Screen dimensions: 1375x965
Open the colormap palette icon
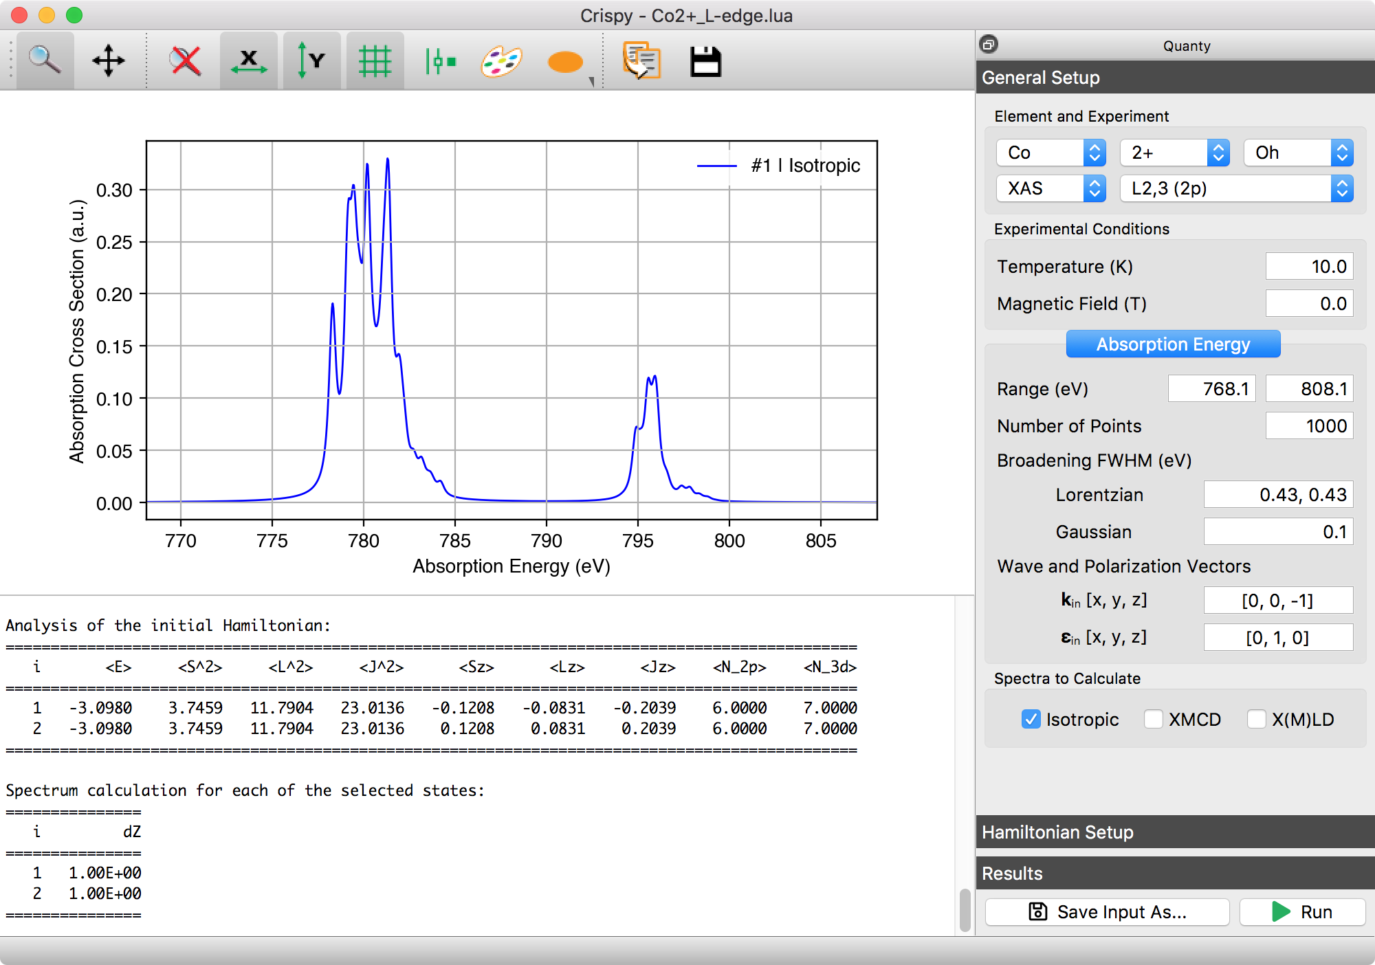(501, 61)
